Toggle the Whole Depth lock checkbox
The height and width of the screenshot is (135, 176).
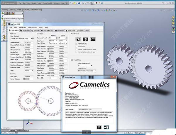(x=48, y=66)
